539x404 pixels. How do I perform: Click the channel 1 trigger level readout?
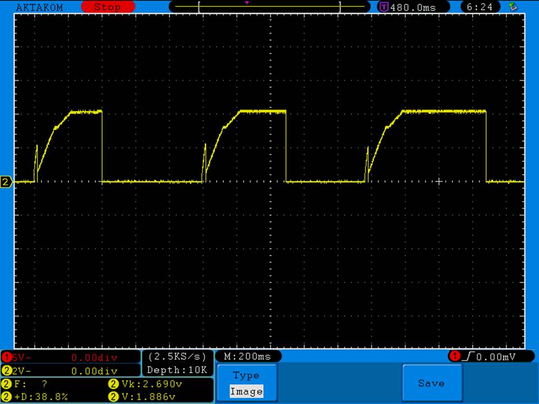pyautogui.click(x=495, y=356)
